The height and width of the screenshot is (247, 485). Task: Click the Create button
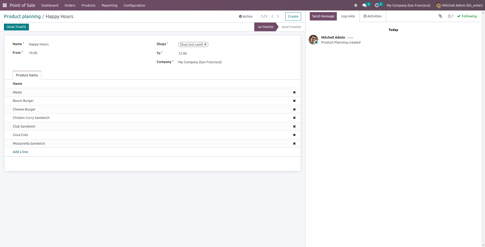pyautogui.click(x=293, y=16)
